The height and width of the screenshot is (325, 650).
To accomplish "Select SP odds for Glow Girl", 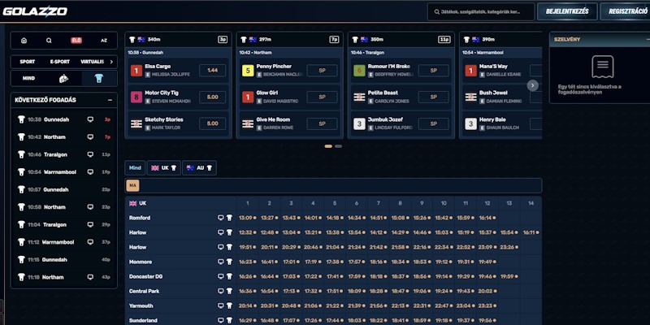I will (322, 97).
